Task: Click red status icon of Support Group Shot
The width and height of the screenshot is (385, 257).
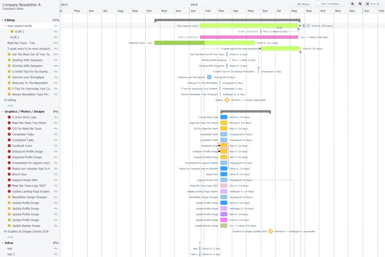Action: pyautogui.click(x=9, y=180)
